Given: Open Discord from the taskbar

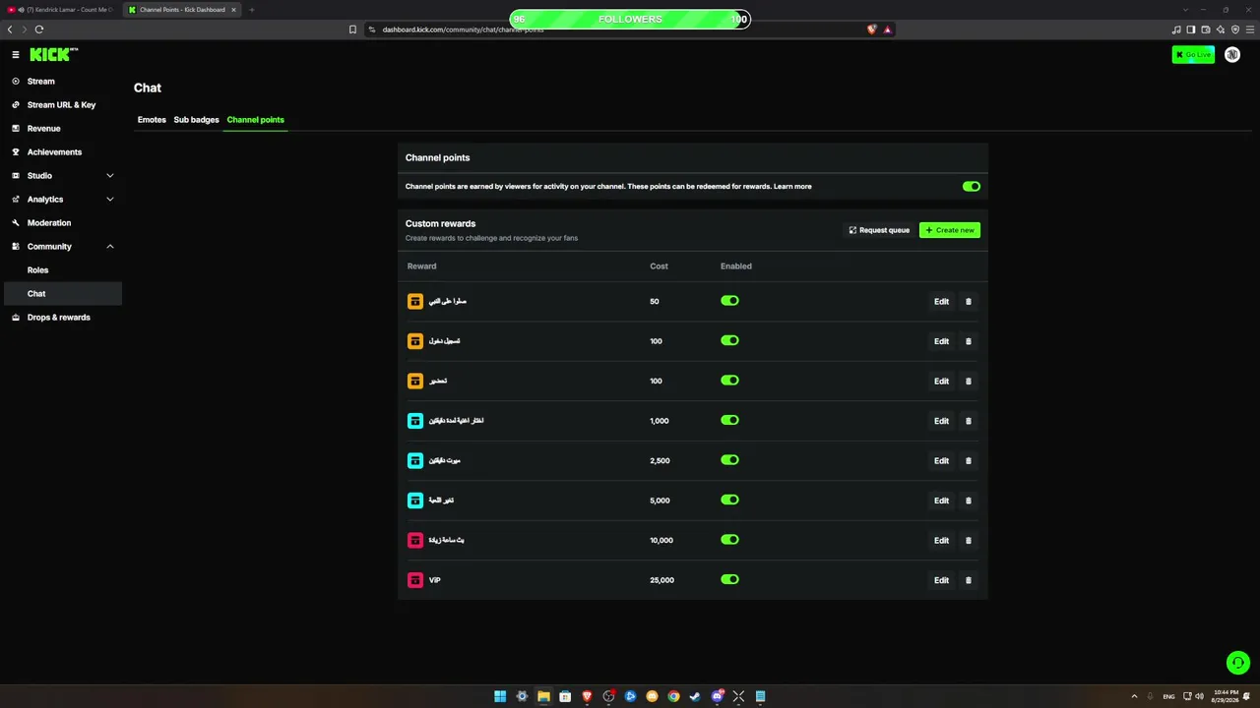Looking at the screenshot, I should [717, 696].
